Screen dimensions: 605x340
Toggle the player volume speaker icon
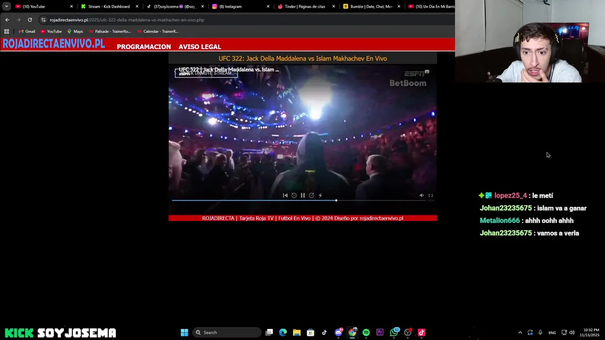tap(422, 195)
